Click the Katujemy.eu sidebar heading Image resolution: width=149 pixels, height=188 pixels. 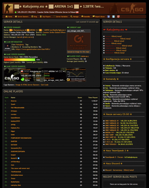click(x=115, y=30)
